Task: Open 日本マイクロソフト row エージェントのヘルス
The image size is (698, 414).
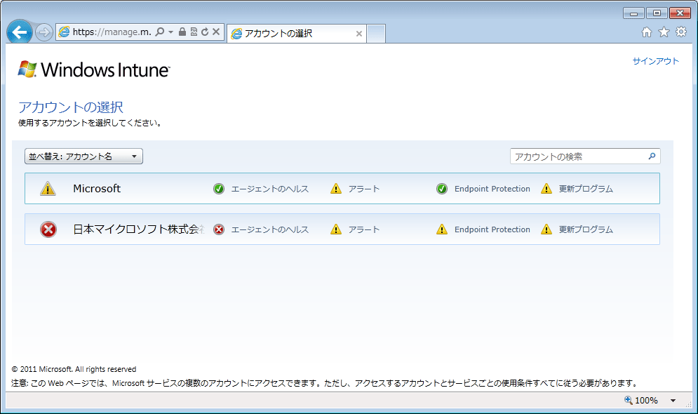Action: pyautogui.click(x=270, y=229)
